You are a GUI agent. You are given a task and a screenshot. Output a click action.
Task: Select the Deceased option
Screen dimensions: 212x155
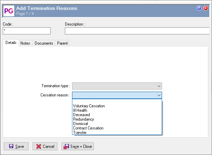[82, 115]
